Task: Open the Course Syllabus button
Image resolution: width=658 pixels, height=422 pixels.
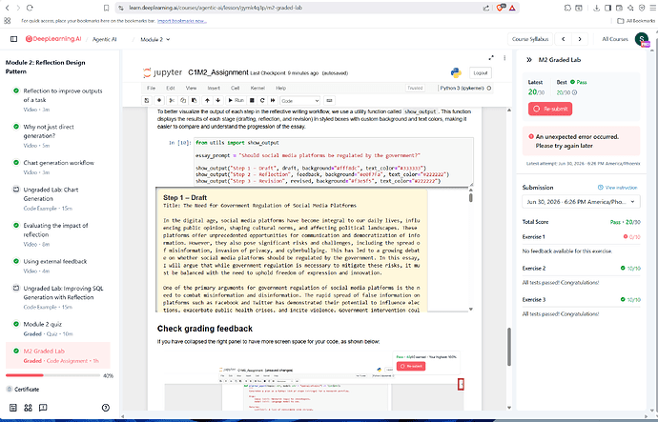Action: click(530, 39)
